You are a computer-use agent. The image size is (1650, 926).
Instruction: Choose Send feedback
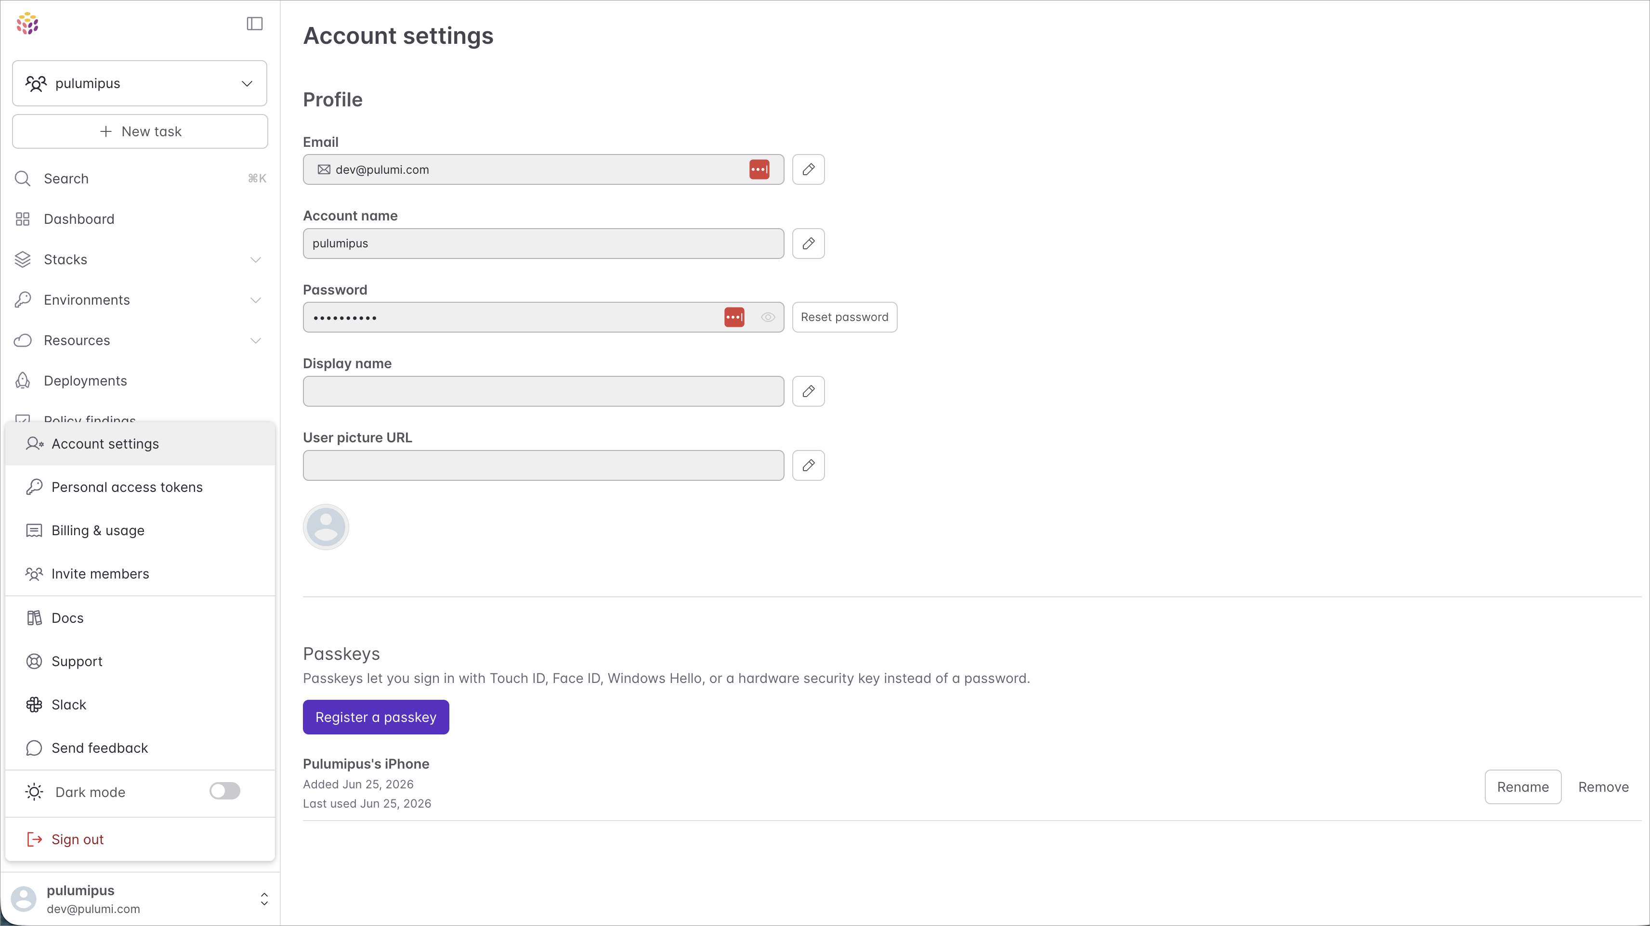(140, 748)
